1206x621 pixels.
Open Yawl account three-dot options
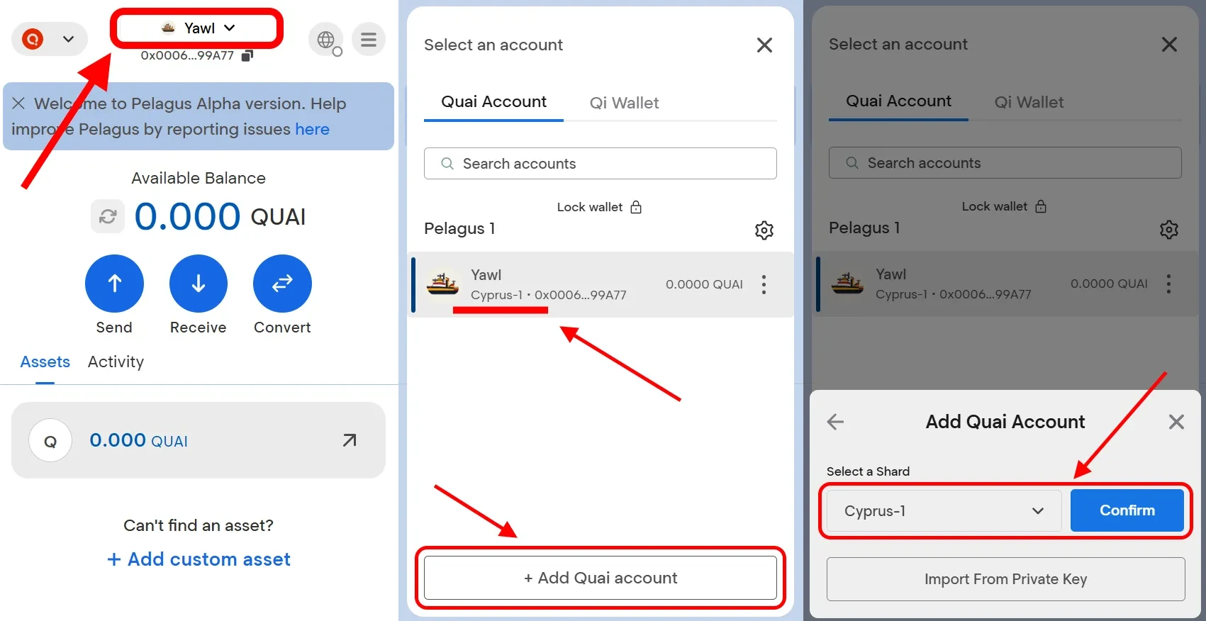tap(764, 284)
